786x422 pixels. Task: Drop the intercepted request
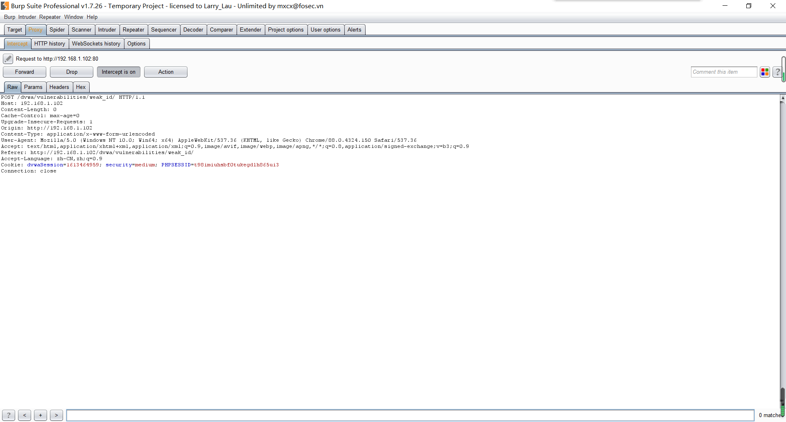[x=72, y=72]
